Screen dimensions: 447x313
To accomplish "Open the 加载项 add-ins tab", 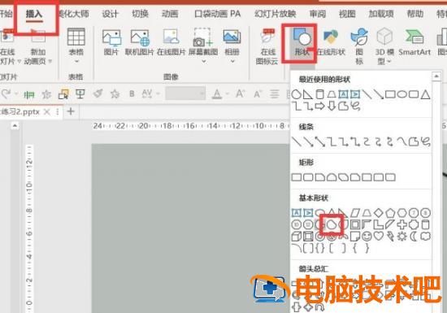I will click(x=381, y=14).
